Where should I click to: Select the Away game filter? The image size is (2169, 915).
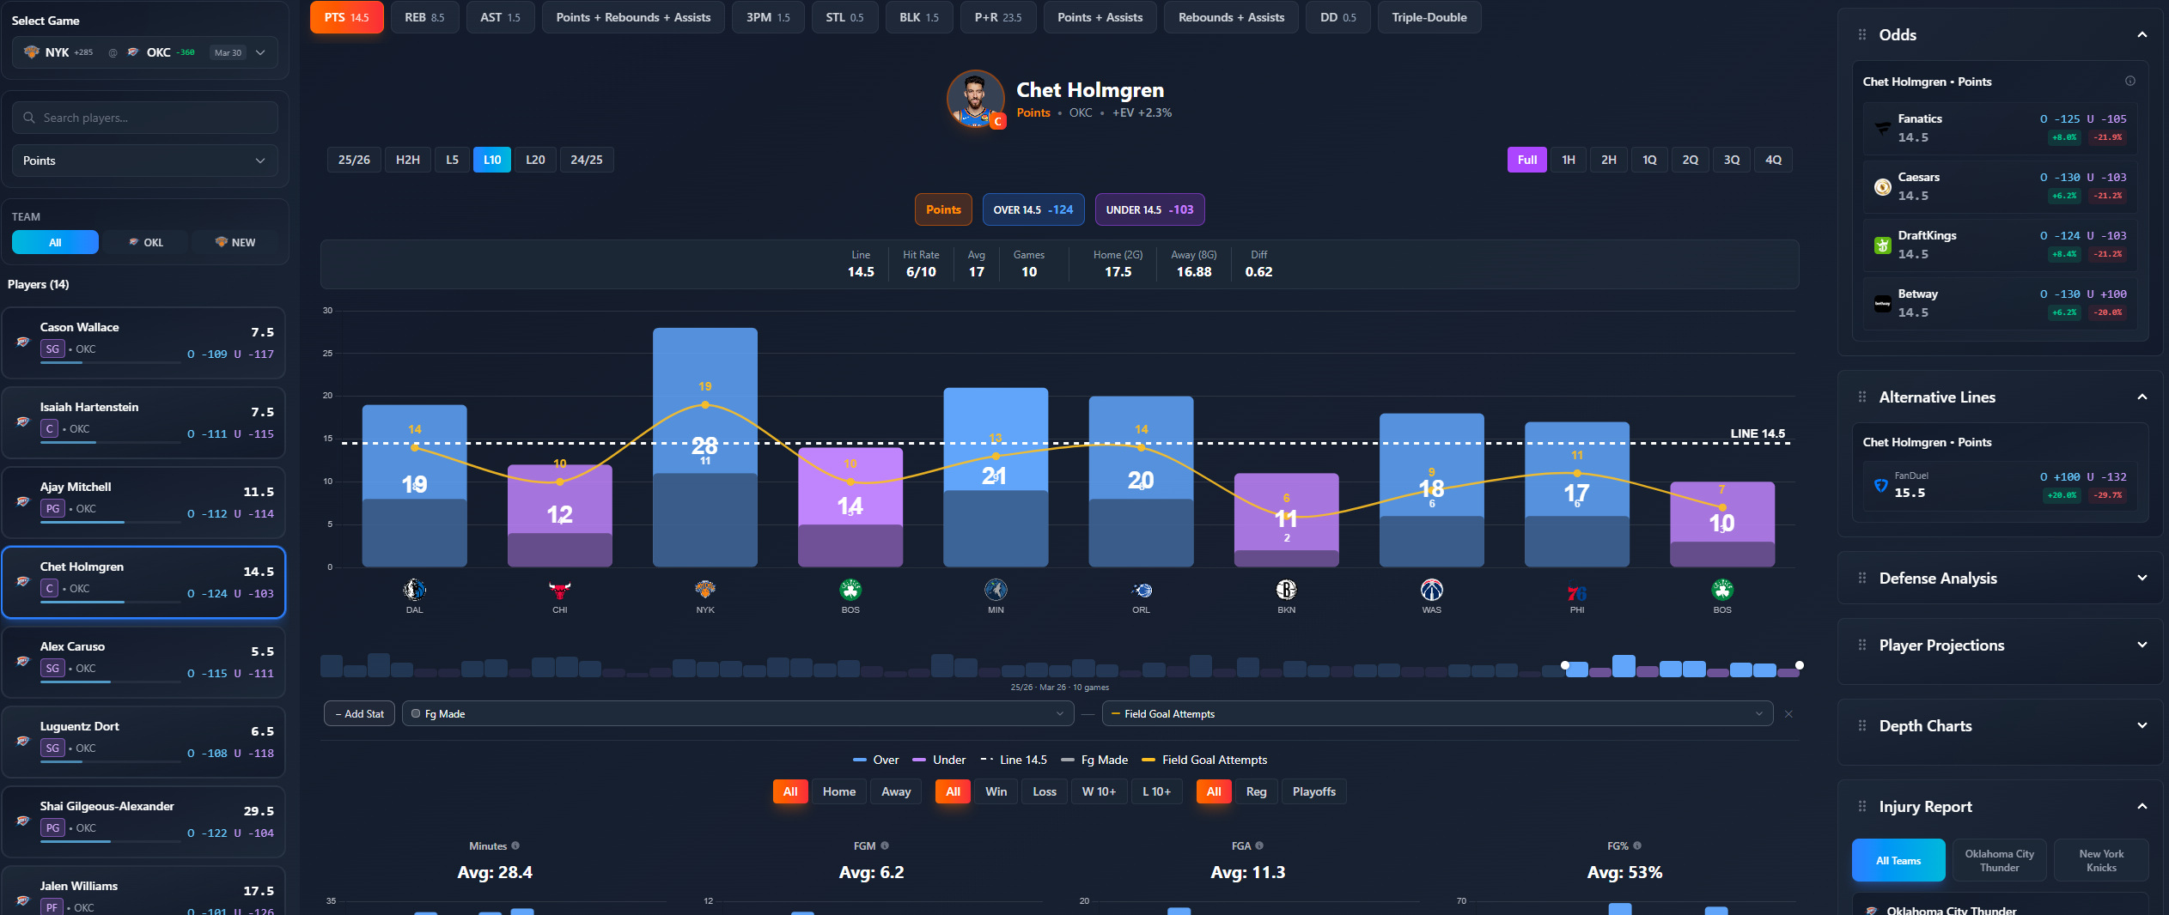(x=895, y=791)
